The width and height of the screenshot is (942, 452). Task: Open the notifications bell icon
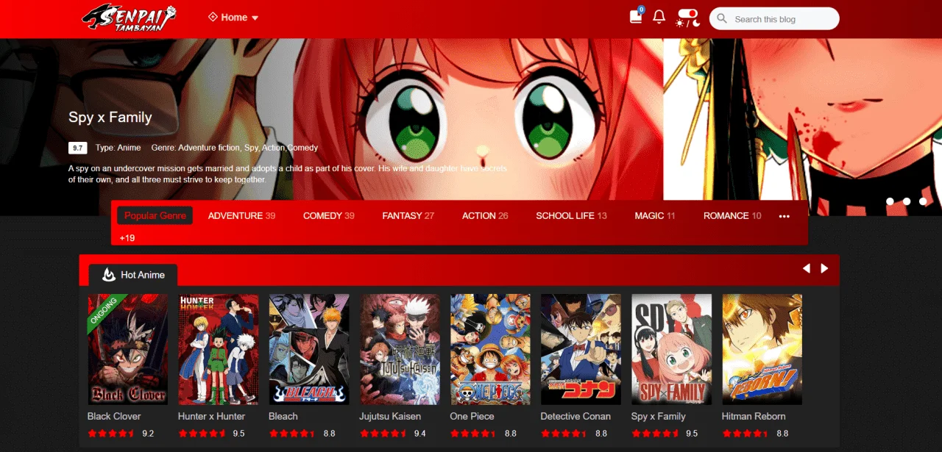coord(659,17)
